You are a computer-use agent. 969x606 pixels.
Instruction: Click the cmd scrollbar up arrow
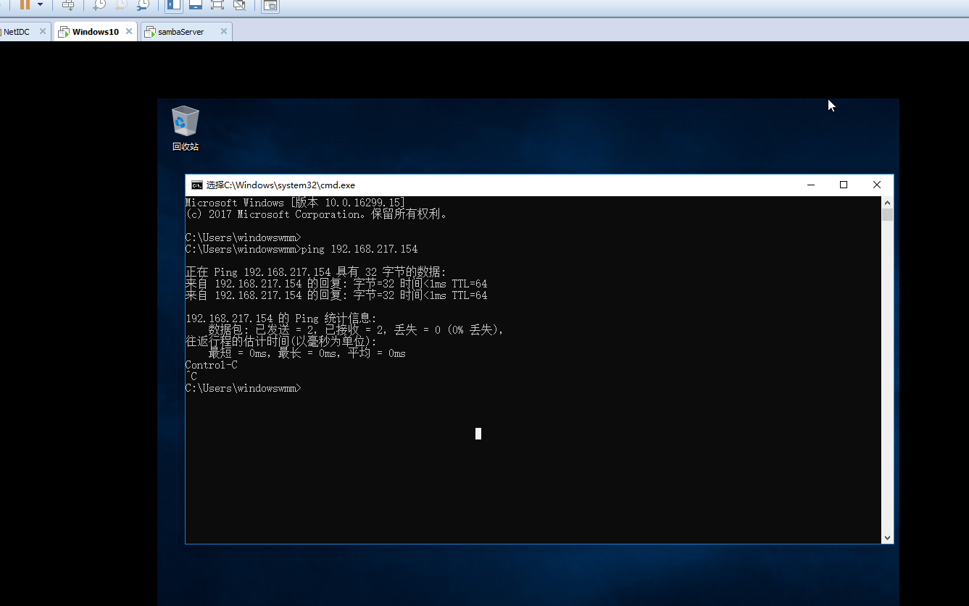(x=887, y=202)
